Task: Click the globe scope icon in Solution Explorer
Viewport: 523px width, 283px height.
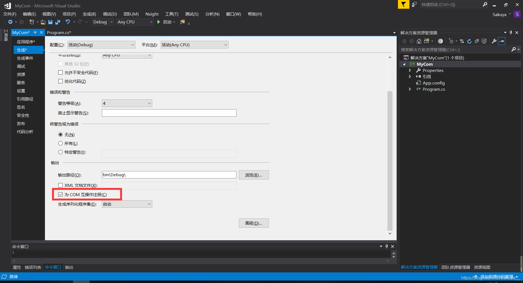Action: (440, 41)
